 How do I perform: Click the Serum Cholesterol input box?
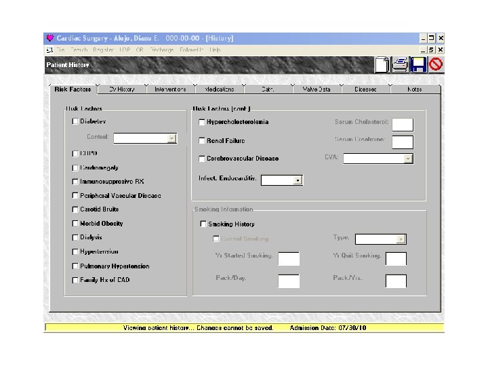[403, 125]
